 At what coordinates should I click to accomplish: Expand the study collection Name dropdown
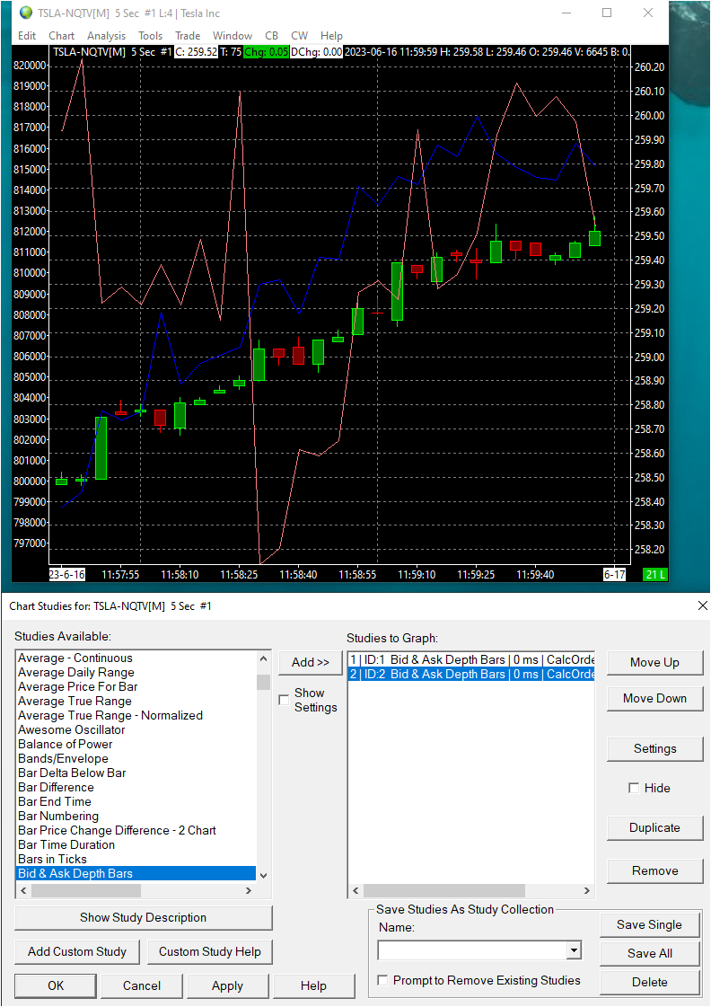(574, 950)
